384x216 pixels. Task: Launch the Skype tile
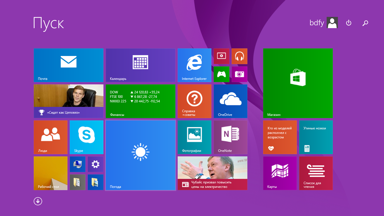pos(86,137)
